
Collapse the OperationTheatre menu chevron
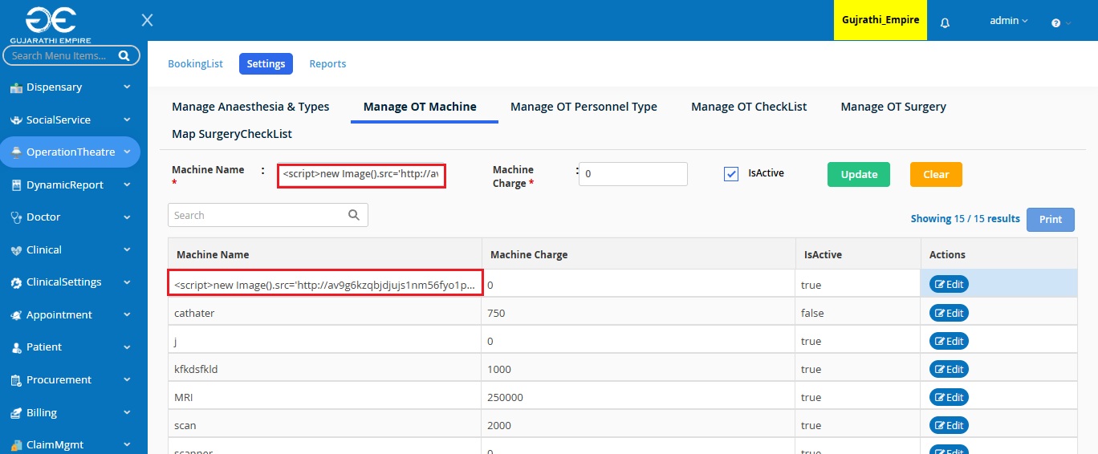click(127, 152)
